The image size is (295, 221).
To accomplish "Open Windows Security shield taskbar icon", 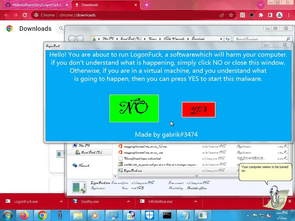I will [x=149, y=215].
